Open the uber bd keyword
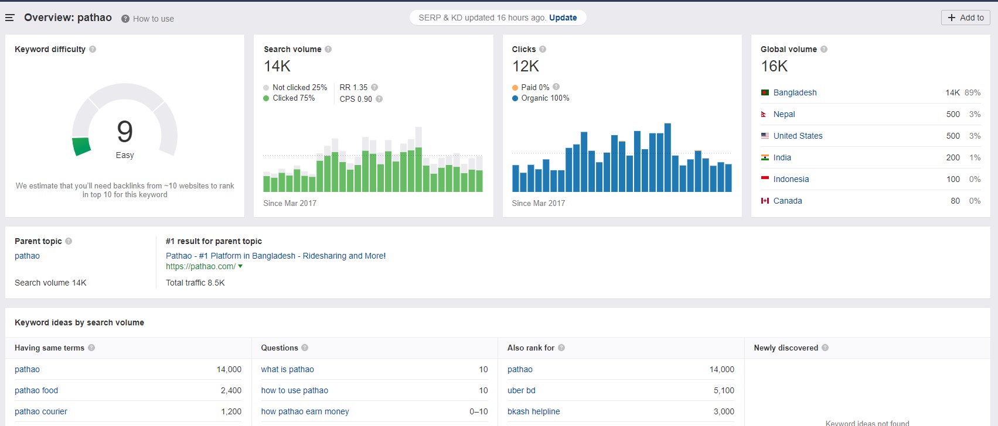The width and height of the screenshot is (998, 426). [x=521, y=390]
